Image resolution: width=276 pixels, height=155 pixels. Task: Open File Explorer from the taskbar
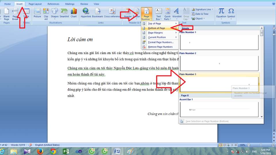(x=14, y=151)
